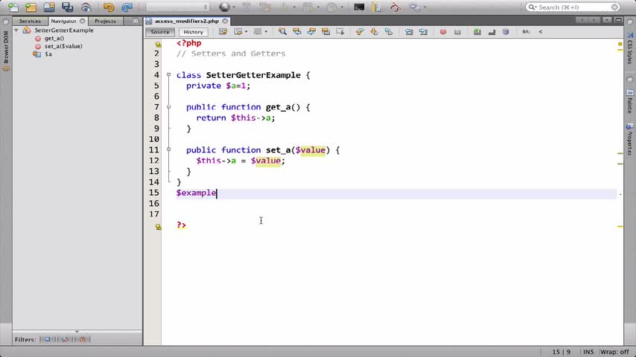Click the hint lightbulb on line 1
The height and width of the screenshot is (357, 636).
(x=158, y=44)
